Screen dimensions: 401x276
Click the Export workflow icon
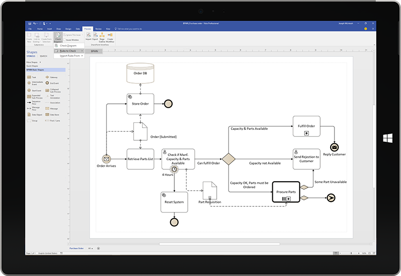click(x=95, y=36)
